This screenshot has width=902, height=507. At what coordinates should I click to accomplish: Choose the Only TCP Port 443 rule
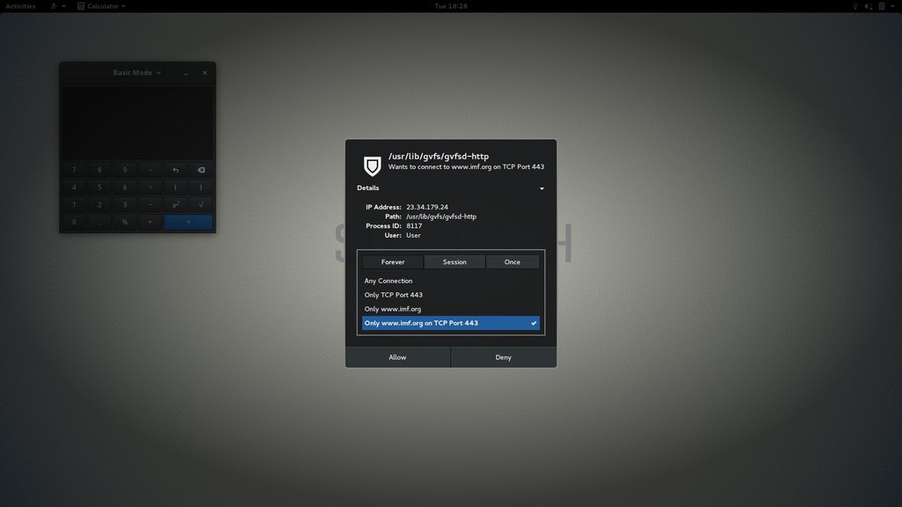click(396, 294)
